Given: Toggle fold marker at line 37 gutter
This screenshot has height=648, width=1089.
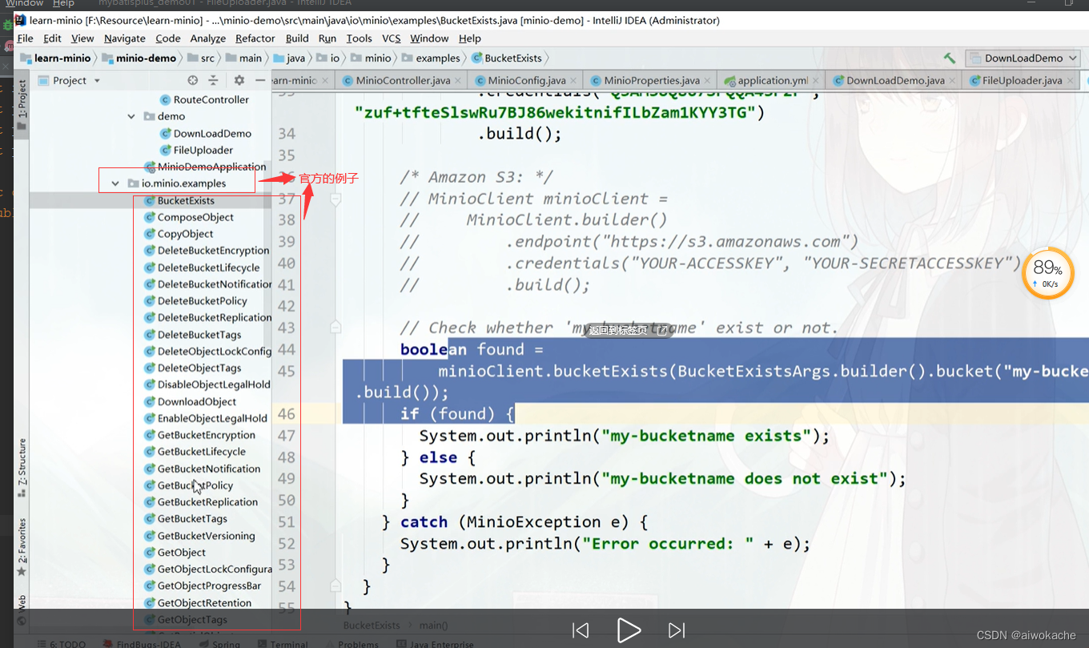Looking at the screenshot, I should (336, 199).
